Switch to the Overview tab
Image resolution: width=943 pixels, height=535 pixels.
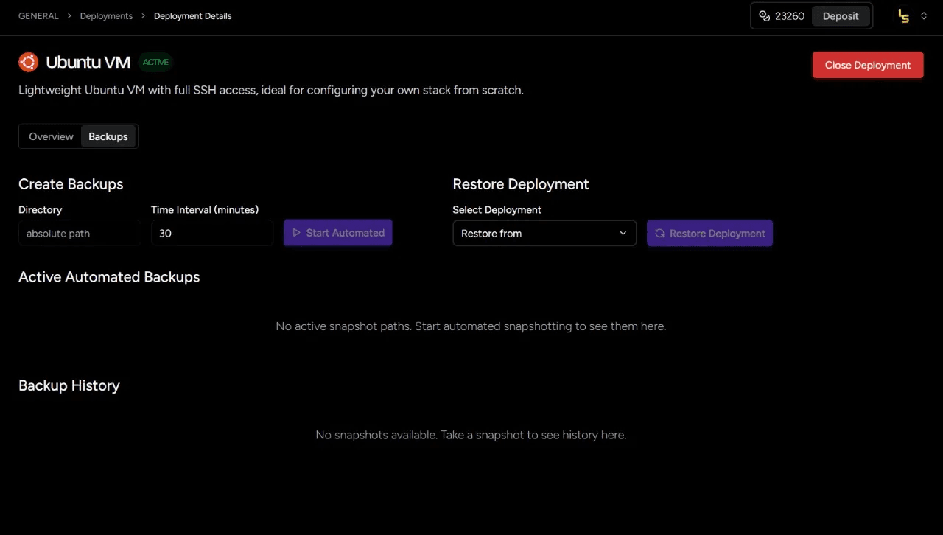tap(51, 136)
